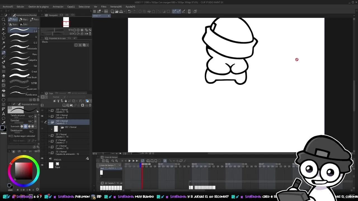Select the Eyedropper tool

[x=4, y=47]
